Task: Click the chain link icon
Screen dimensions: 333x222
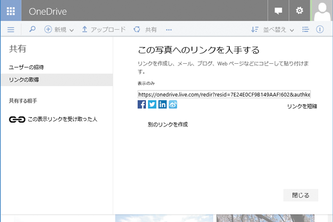Action: pos(17,119)
